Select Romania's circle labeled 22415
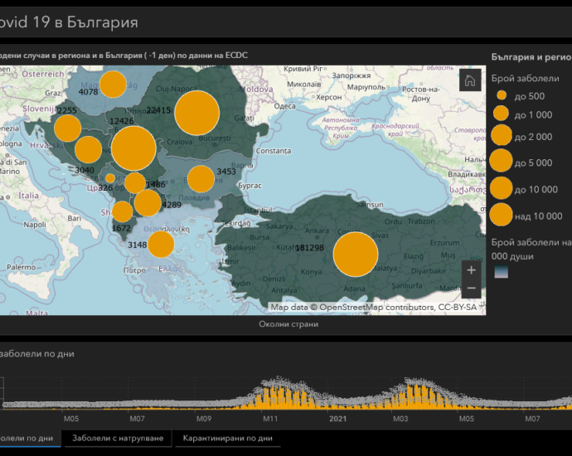The height and width of the screenshot is (456, 572). (197, 113)
